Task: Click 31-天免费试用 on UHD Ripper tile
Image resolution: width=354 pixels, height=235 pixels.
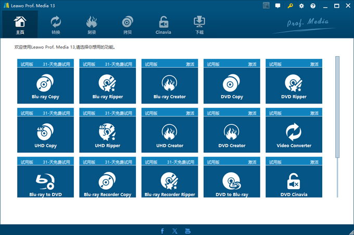Action: [117, 113]
